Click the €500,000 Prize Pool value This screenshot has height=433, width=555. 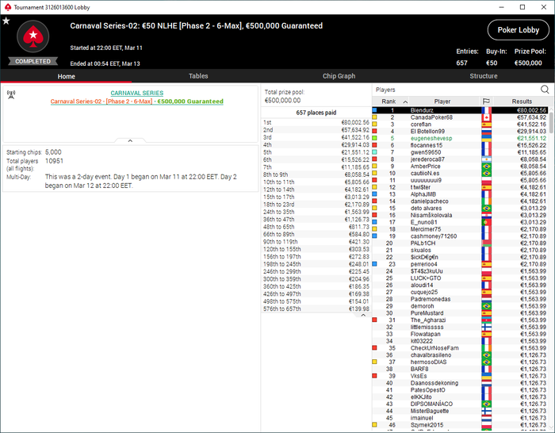tap(528, 63)
